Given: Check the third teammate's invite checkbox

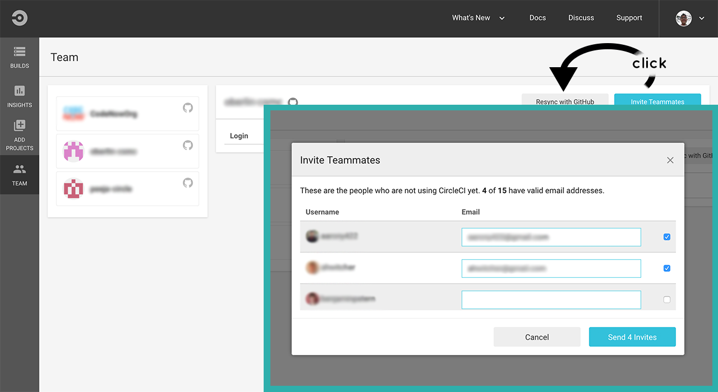Looking at the screenshot, I should (x=667, y=300).
